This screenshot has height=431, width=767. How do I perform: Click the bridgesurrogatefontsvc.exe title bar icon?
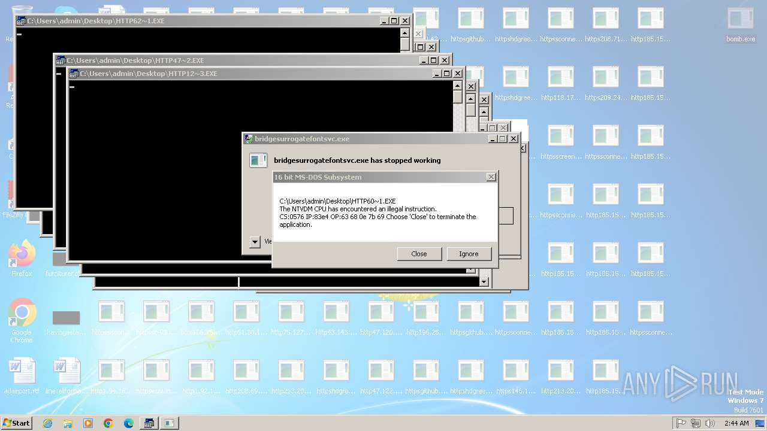pos(249,139)
